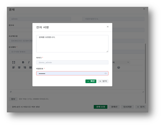Show password using the eye icon
The height and width of the screenshot is (126, 162).
(105, 74)
